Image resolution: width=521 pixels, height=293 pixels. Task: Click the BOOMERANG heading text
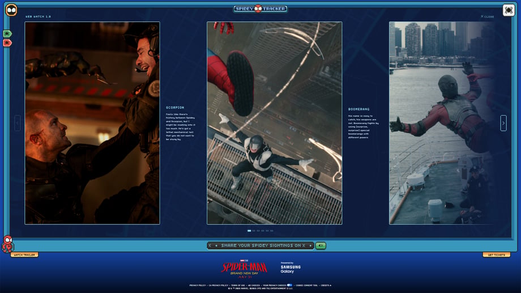[359, 109]
